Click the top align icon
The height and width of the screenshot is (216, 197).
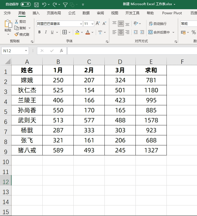point(114,24)
